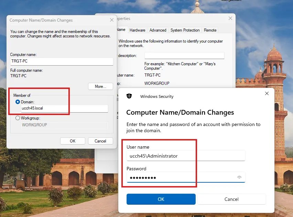Close the Windows Security dialog
Viewport: 293px width, 217px height.
click(267, 93)
